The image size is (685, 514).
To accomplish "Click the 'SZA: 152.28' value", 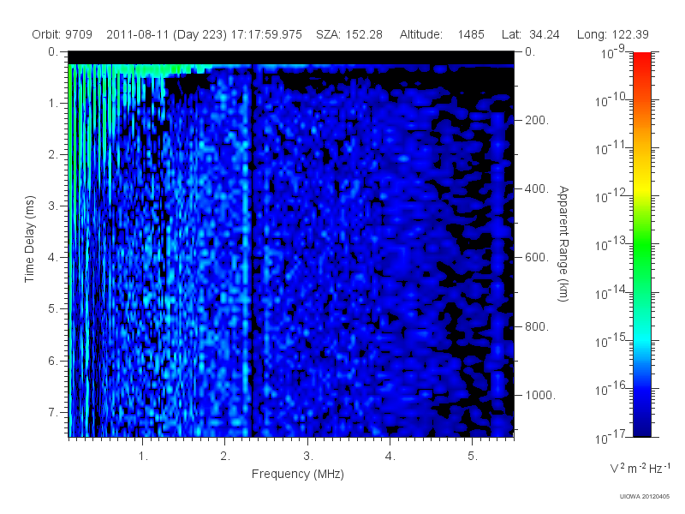I will pos(349,34).
